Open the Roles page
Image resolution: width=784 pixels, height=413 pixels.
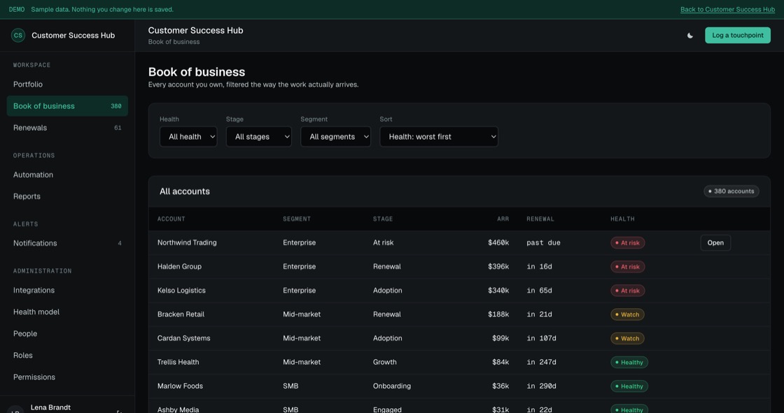(x=67, y=355)
